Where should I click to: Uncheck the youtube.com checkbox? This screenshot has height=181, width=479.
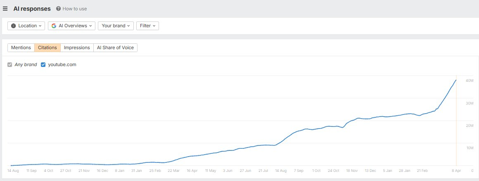point(43,65)
